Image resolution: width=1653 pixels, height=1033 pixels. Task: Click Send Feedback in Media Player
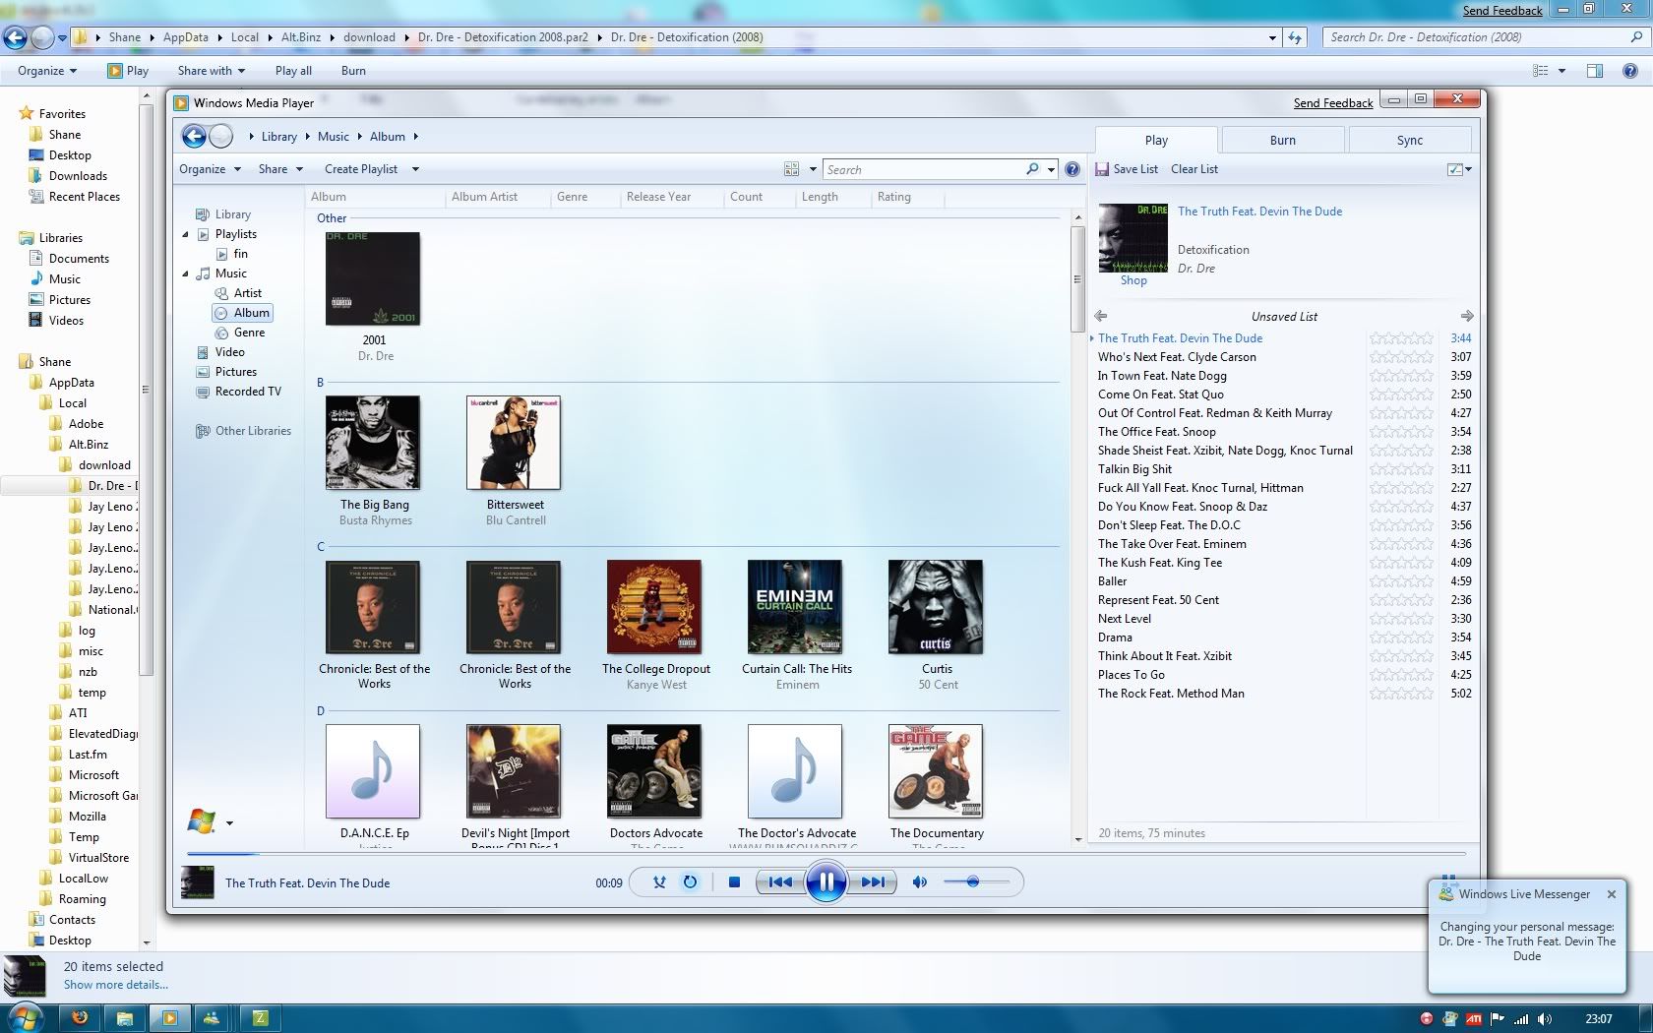pos(1332,103)
